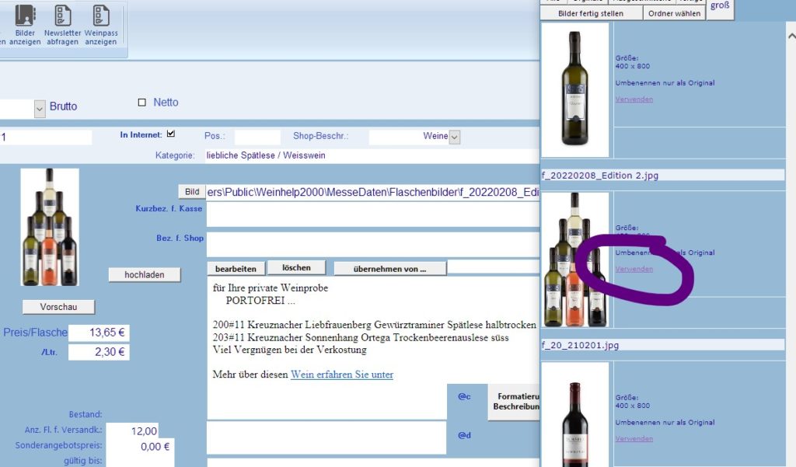Expand the Shop-Beschr. Weine dropdown

(455, 137)
